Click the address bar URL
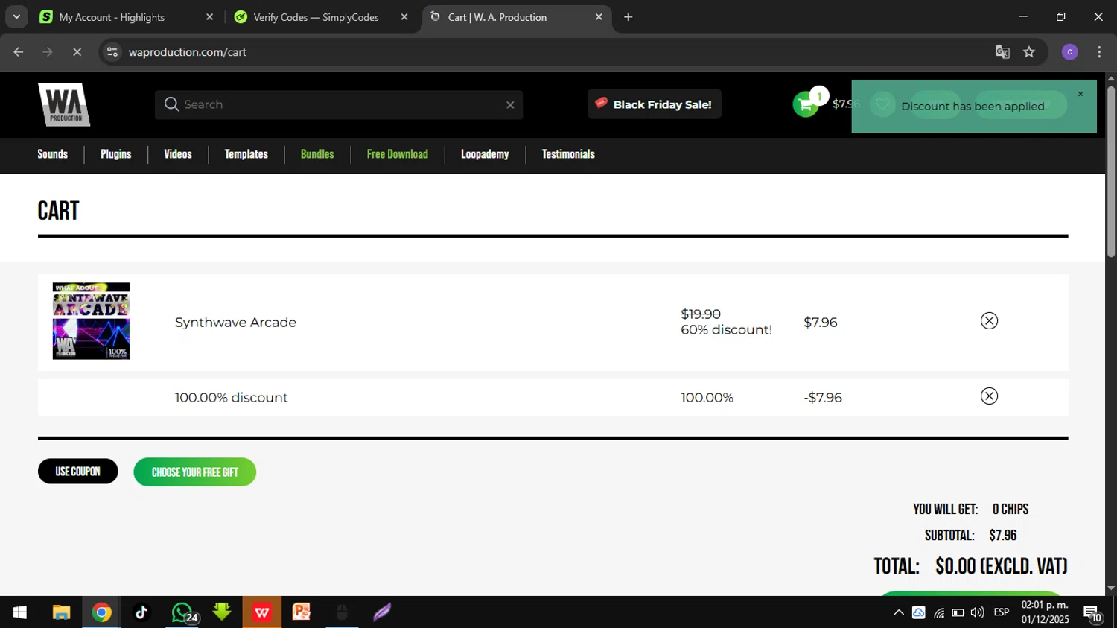Image resolution: width=1117 pixels, height=628 pixels. click(x=187, y=52)
